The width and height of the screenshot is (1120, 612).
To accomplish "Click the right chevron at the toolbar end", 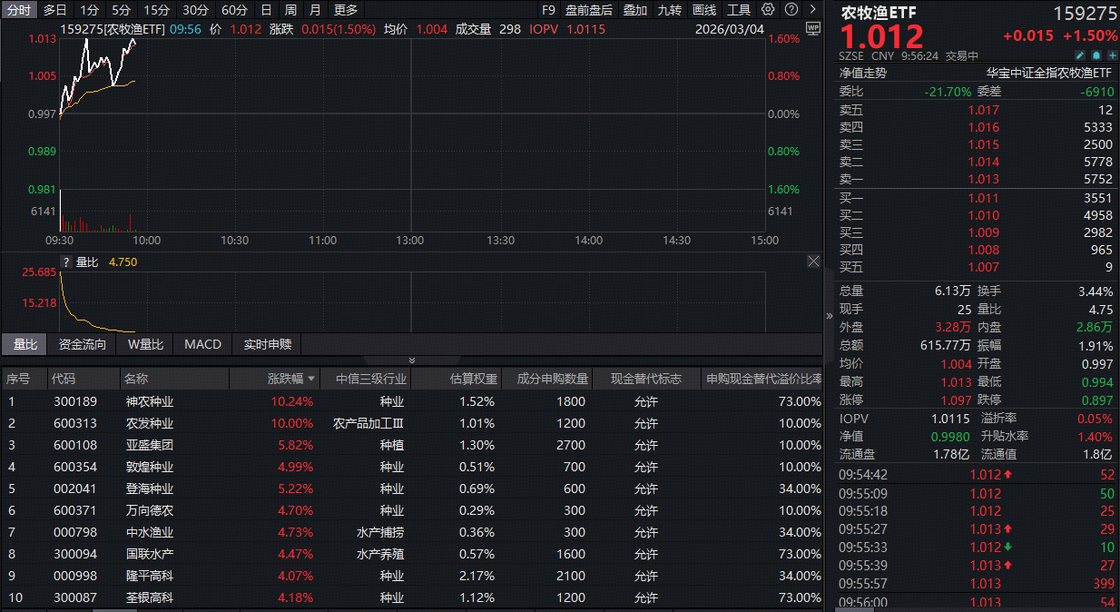I will click(x=813, y=9).
